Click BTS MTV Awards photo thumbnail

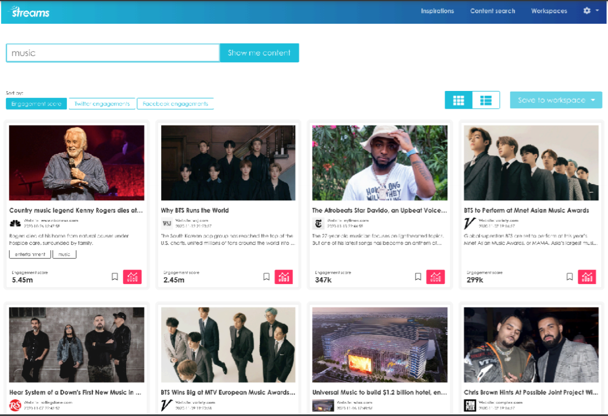coord(228,345)
